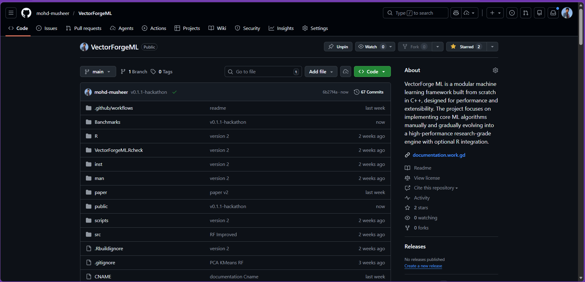Switch to the Projects tab
The width and height of the screenshot is (585, 282).
click(187, 28)
